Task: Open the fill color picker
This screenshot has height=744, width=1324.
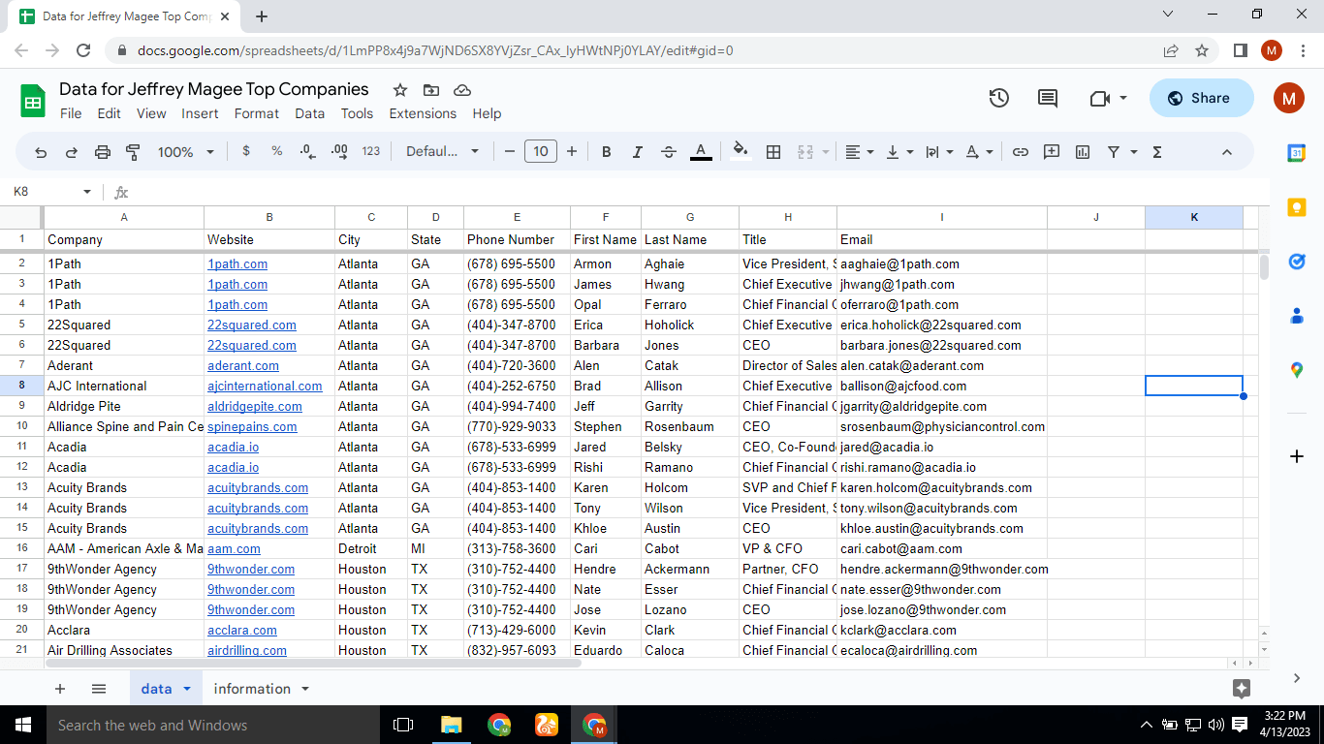Action: (741, 151)
